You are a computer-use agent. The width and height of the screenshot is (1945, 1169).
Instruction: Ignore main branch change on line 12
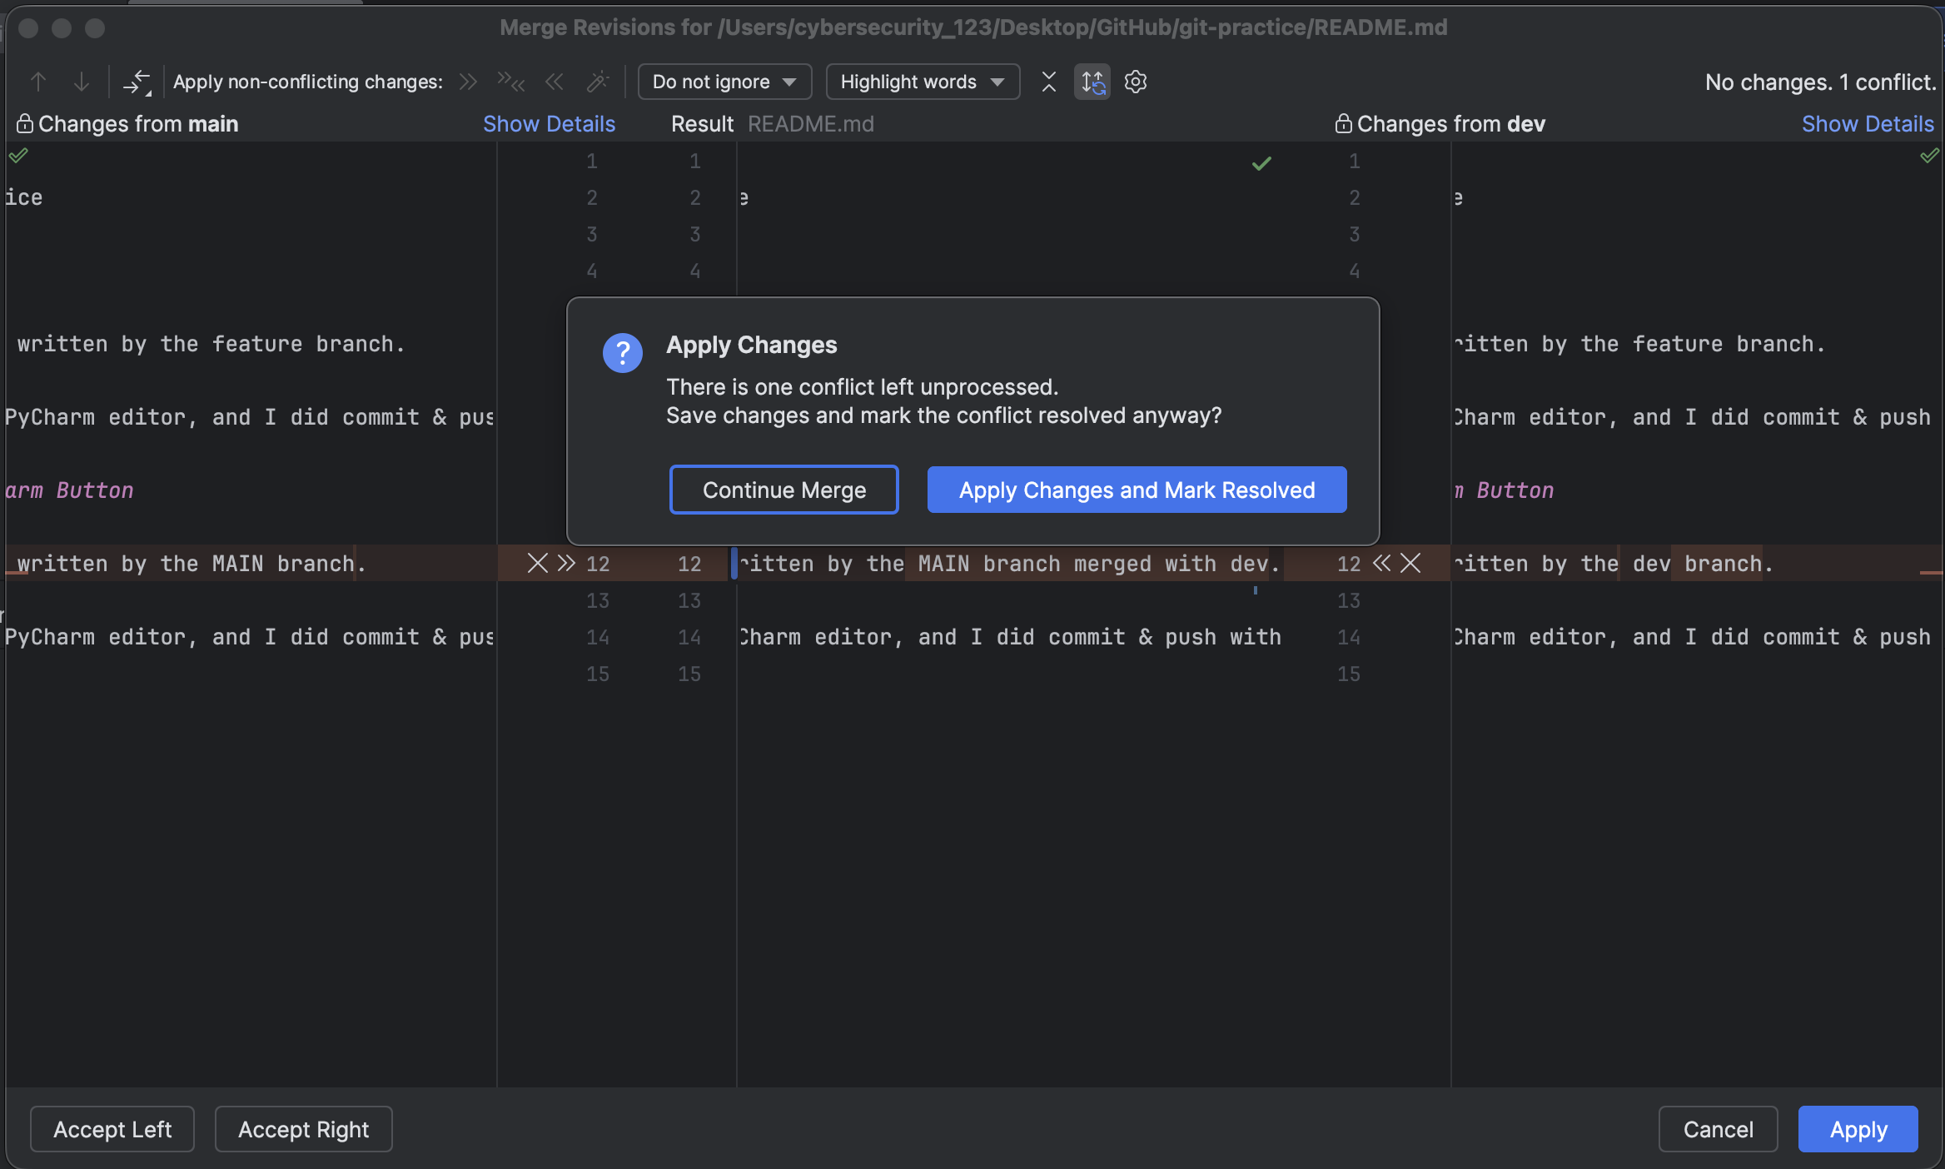pos(538,564)
